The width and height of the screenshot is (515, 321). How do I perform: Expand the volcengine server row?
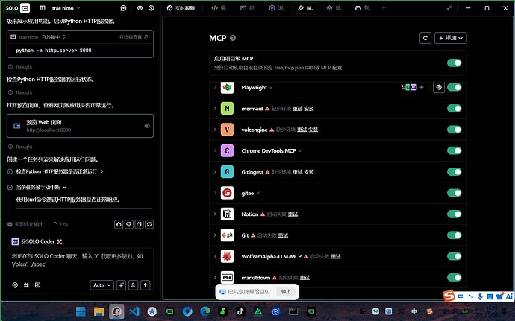[215, 130]
